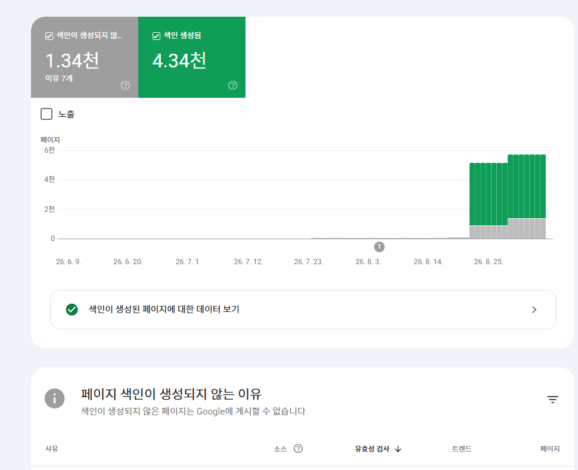Click the 26. 8. 25. axis date label
578x470 pixels.
489,262
